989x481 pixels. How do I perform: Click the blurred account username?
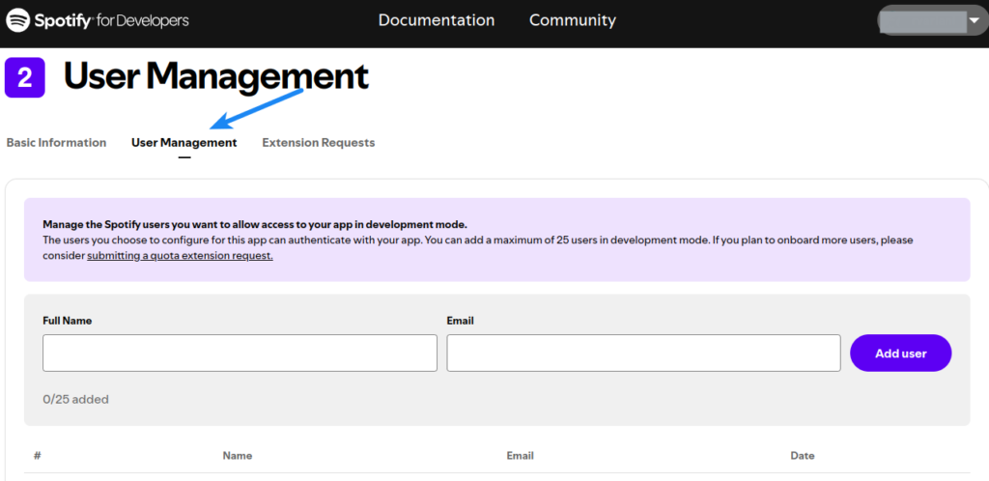tap(922, 21)
